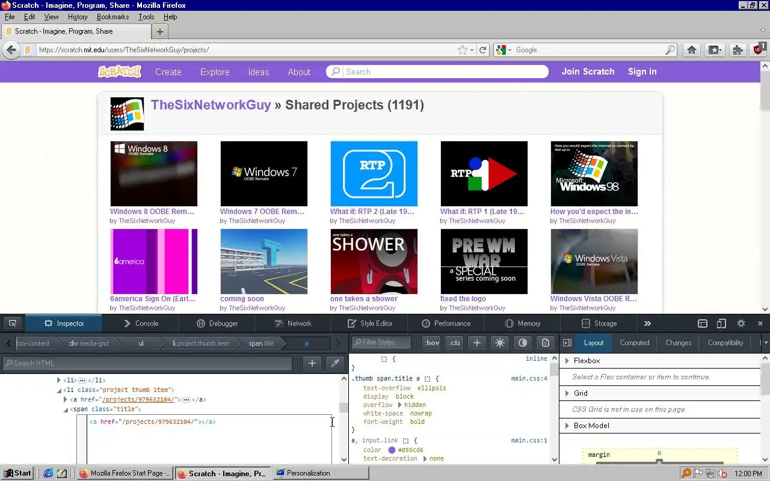Click Join Scratch link

coord(588,72)
